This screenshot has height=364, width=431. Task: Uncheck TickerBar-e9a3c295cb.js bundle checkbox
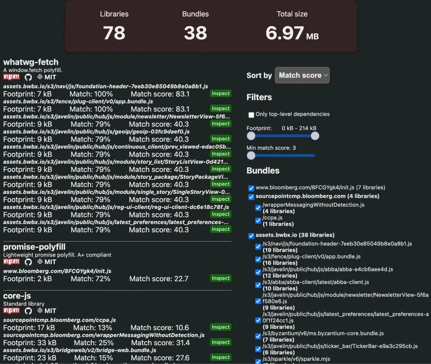(258, 349)
